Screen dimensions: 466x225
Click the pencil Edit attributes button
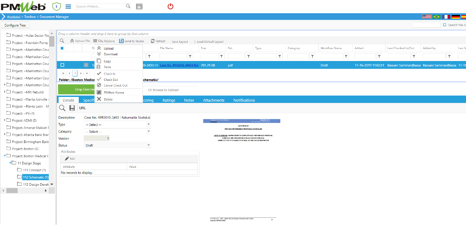point(70,158)
